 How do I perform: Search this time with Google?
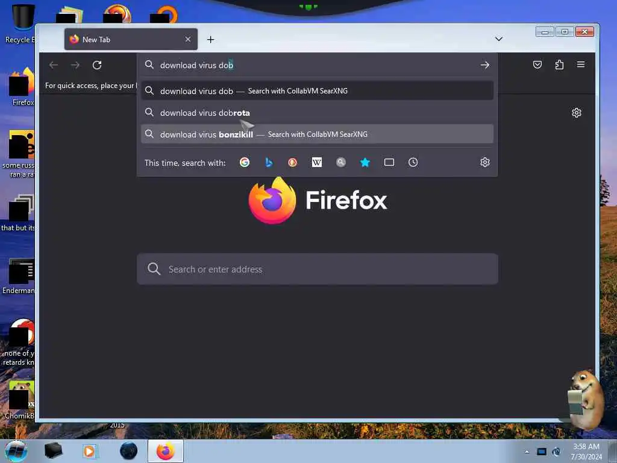(x=245, y=162)
